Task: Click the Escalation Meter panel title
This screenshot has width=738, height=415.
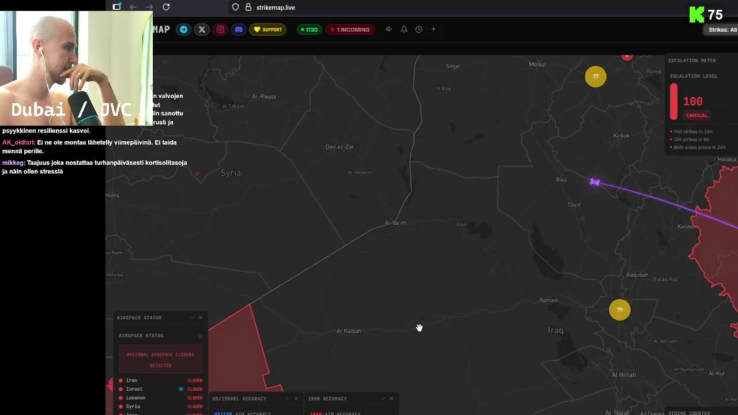Action: pyautogui.click(x=692, y=61)
